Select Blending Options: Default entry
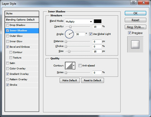This screenshot has width=151, height=117. [22, 20]
